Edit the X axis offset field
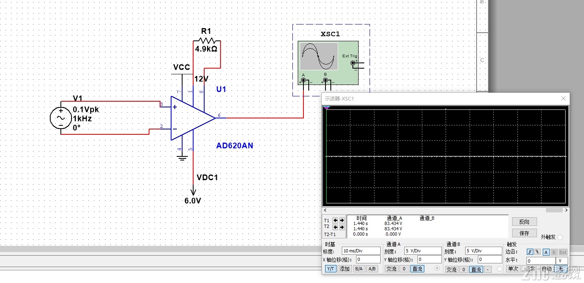Viewport: 584px width, 283px height. [x=368, y=259]
